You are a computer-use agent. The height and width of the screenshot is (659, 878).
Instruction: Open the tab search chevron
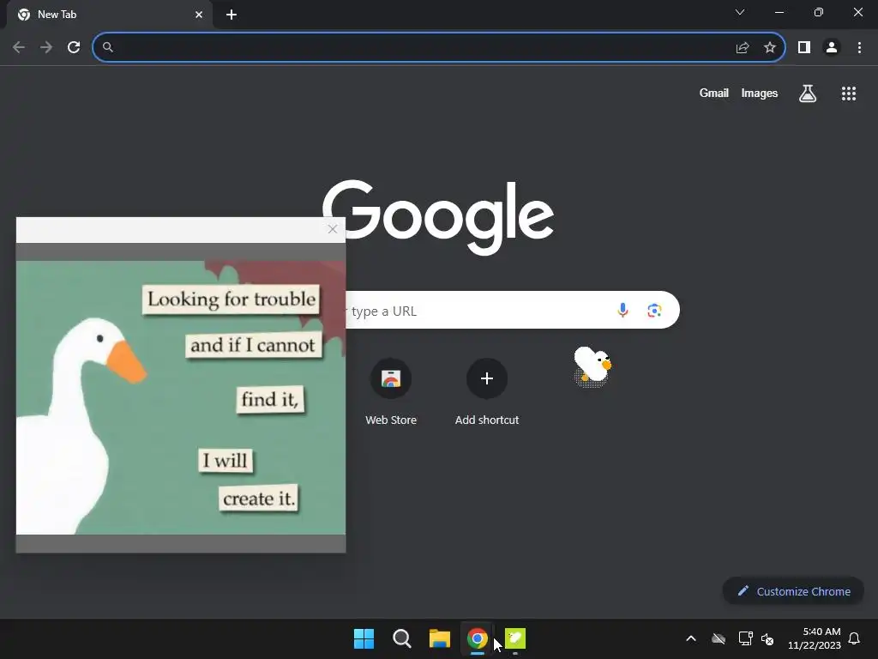[x=740, y=12]
